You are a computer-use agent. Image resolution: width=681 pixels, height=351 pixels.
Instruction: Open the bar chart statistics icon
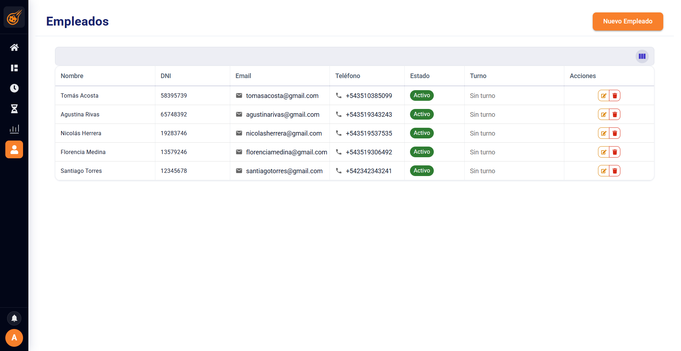[x=14, y=129]
